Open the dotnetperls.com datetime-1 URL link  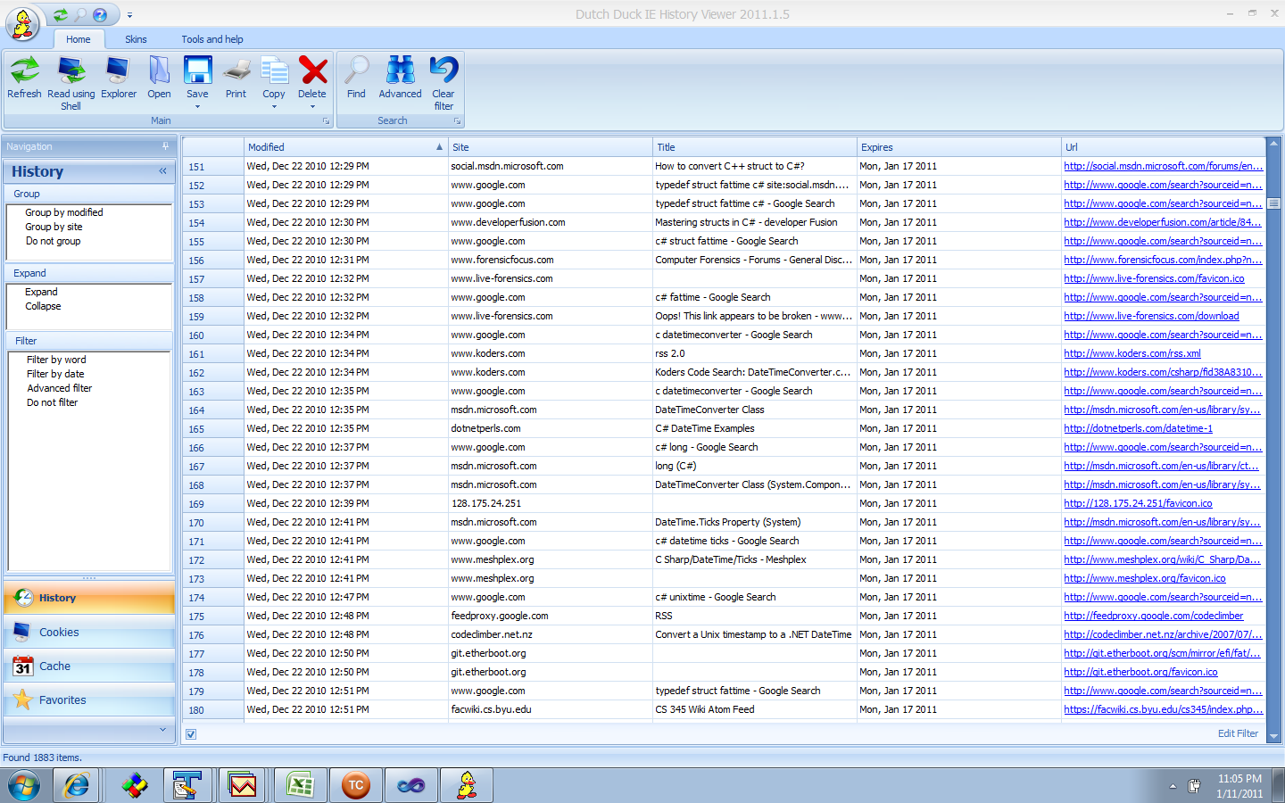(x=1138, y=428)
